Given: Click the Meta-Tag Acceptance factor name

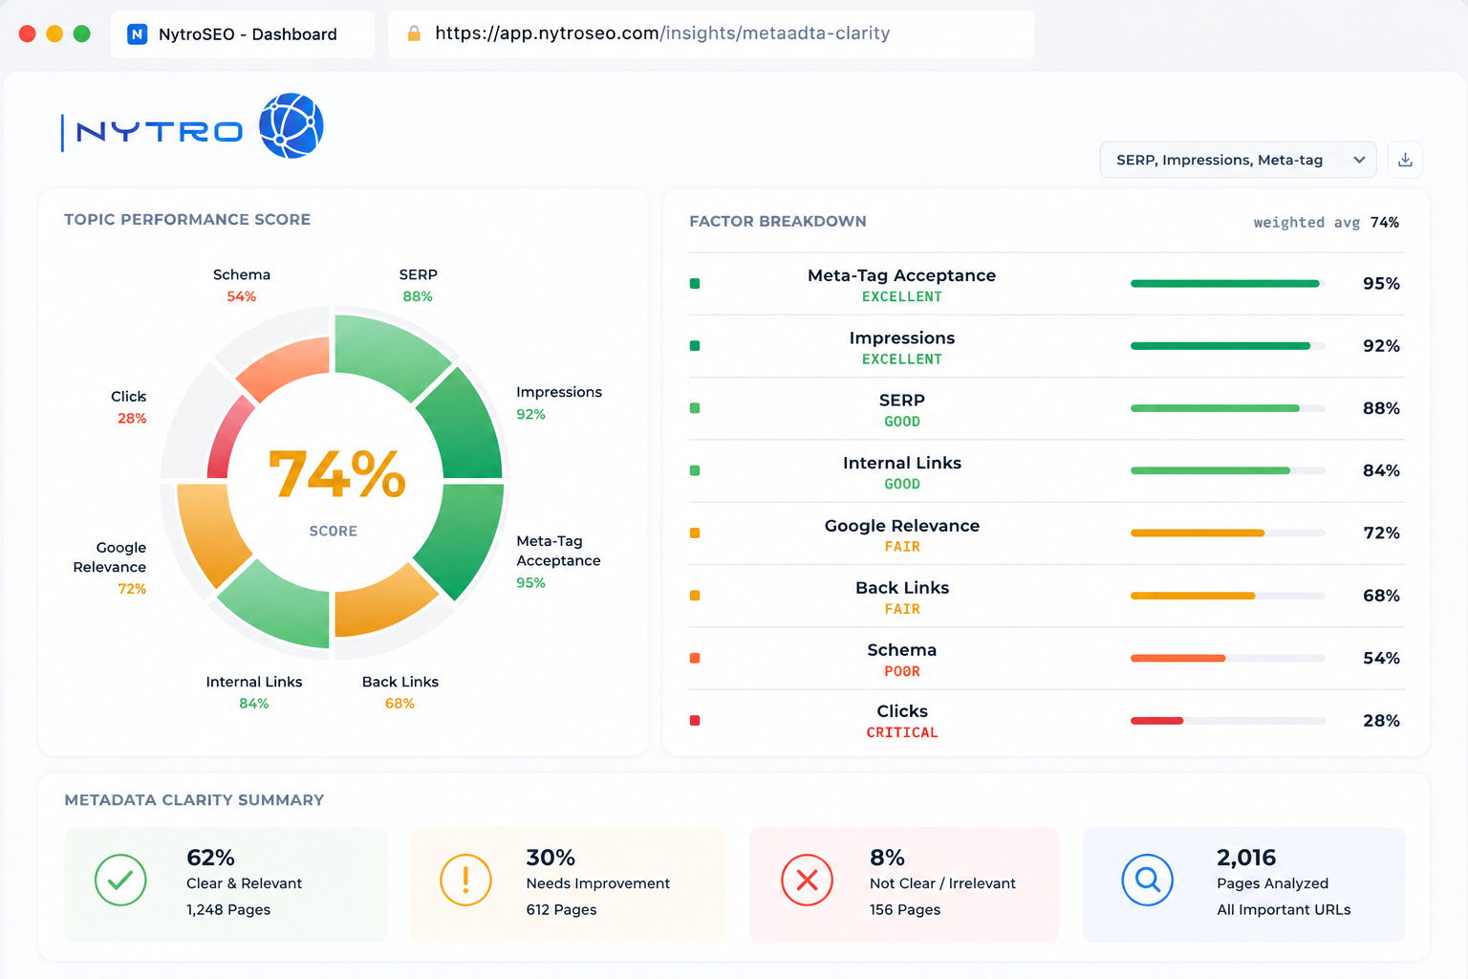Looking at the screenshot, I should pos(901,275).
